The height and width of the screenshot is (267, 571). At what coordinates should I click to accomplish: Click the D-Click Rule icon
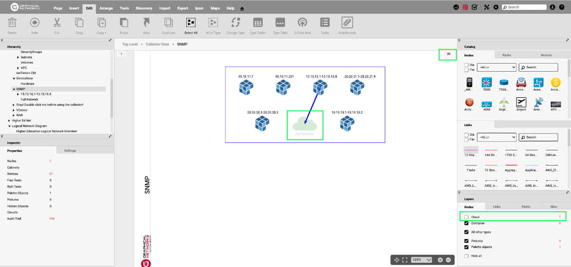302,23
